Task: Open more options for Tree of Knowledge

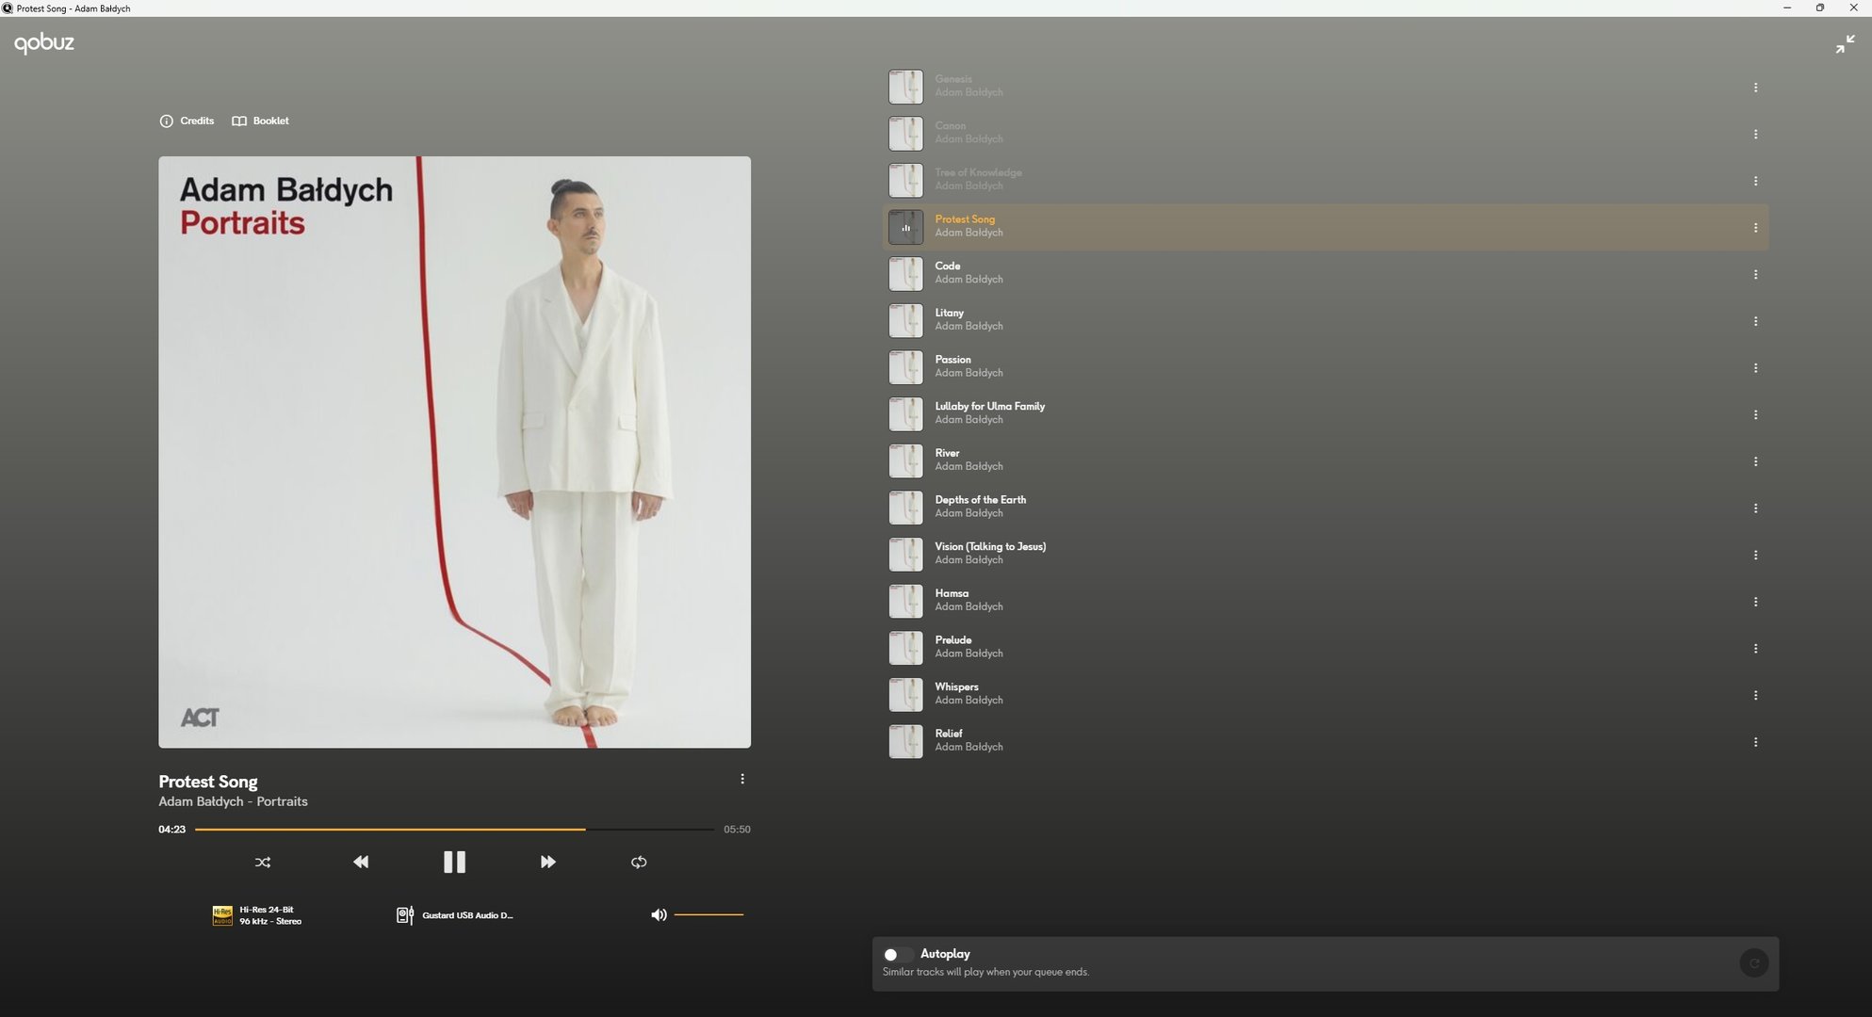Action: [1755, 181]
